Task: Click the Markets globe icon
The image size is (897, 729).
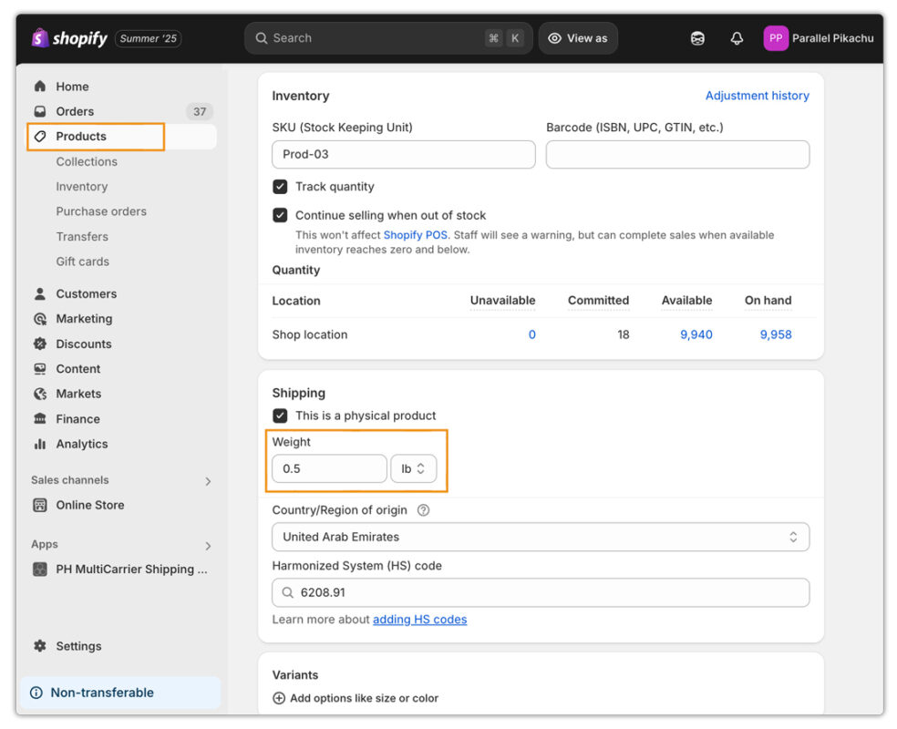Action: 40,394
